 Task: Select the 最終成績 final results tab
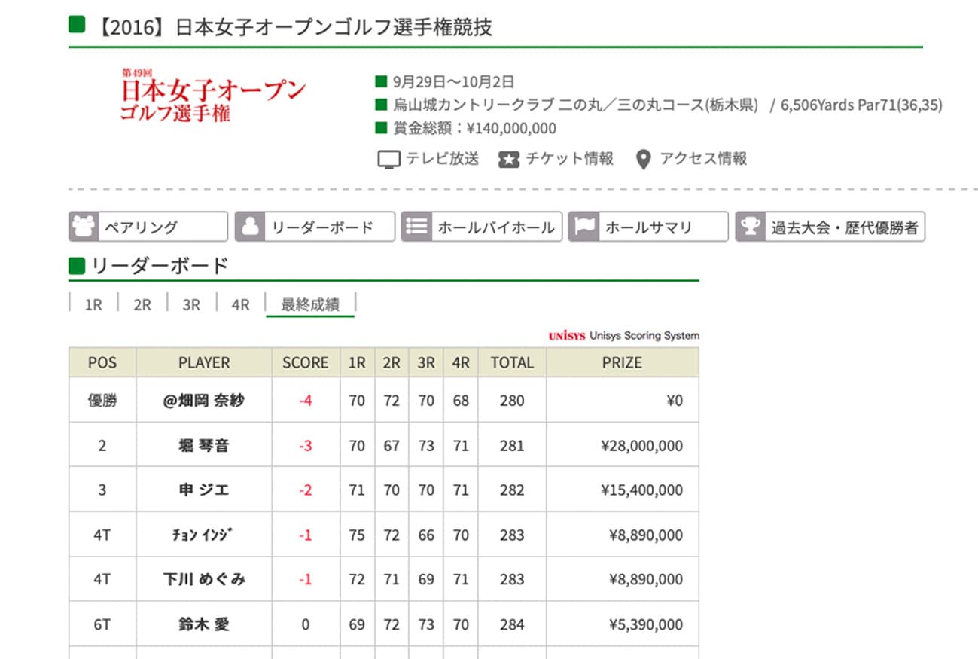click(x=310, y=305)
